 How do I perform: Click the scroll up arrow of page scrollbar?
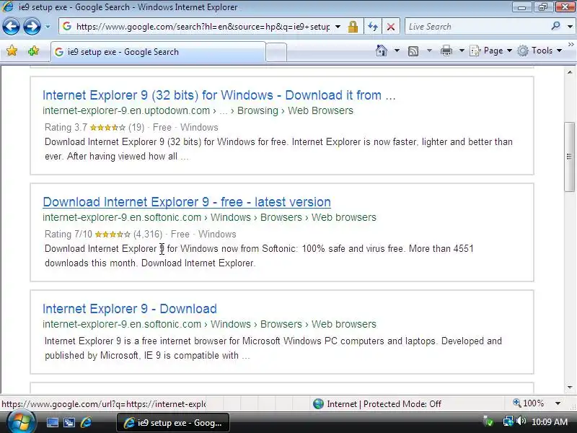coord(570,72)
